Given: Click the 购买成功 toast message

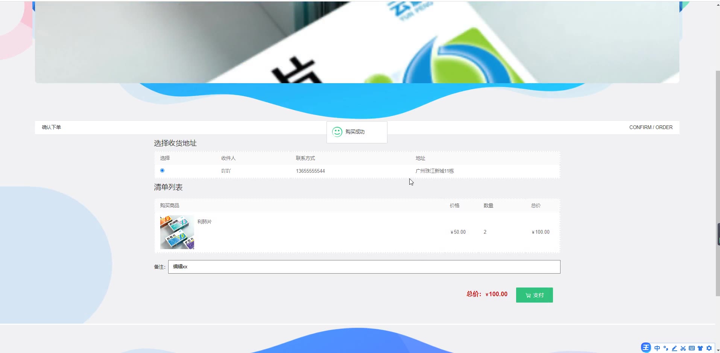Looking at the screenshot, I should click(x=357, y=132).
